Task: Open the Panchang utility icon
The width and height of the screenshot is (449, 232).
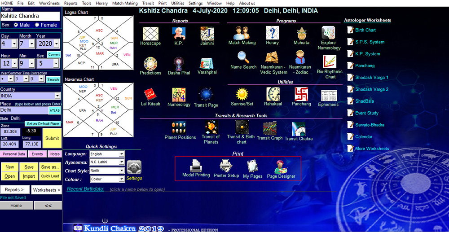Action: pyautogui.click(x=301, y=94)
